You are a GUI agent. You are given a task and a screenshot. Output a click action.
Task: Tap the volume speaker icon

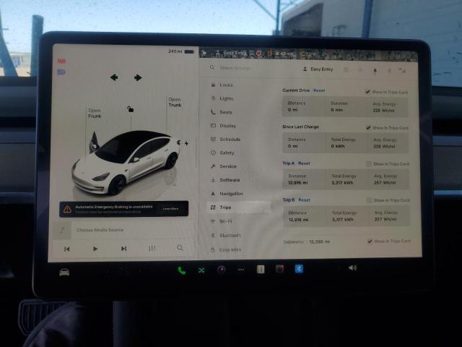352,268
